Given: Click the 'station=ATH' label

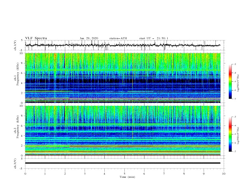Looking at the screenshot, I should (118, 38).
